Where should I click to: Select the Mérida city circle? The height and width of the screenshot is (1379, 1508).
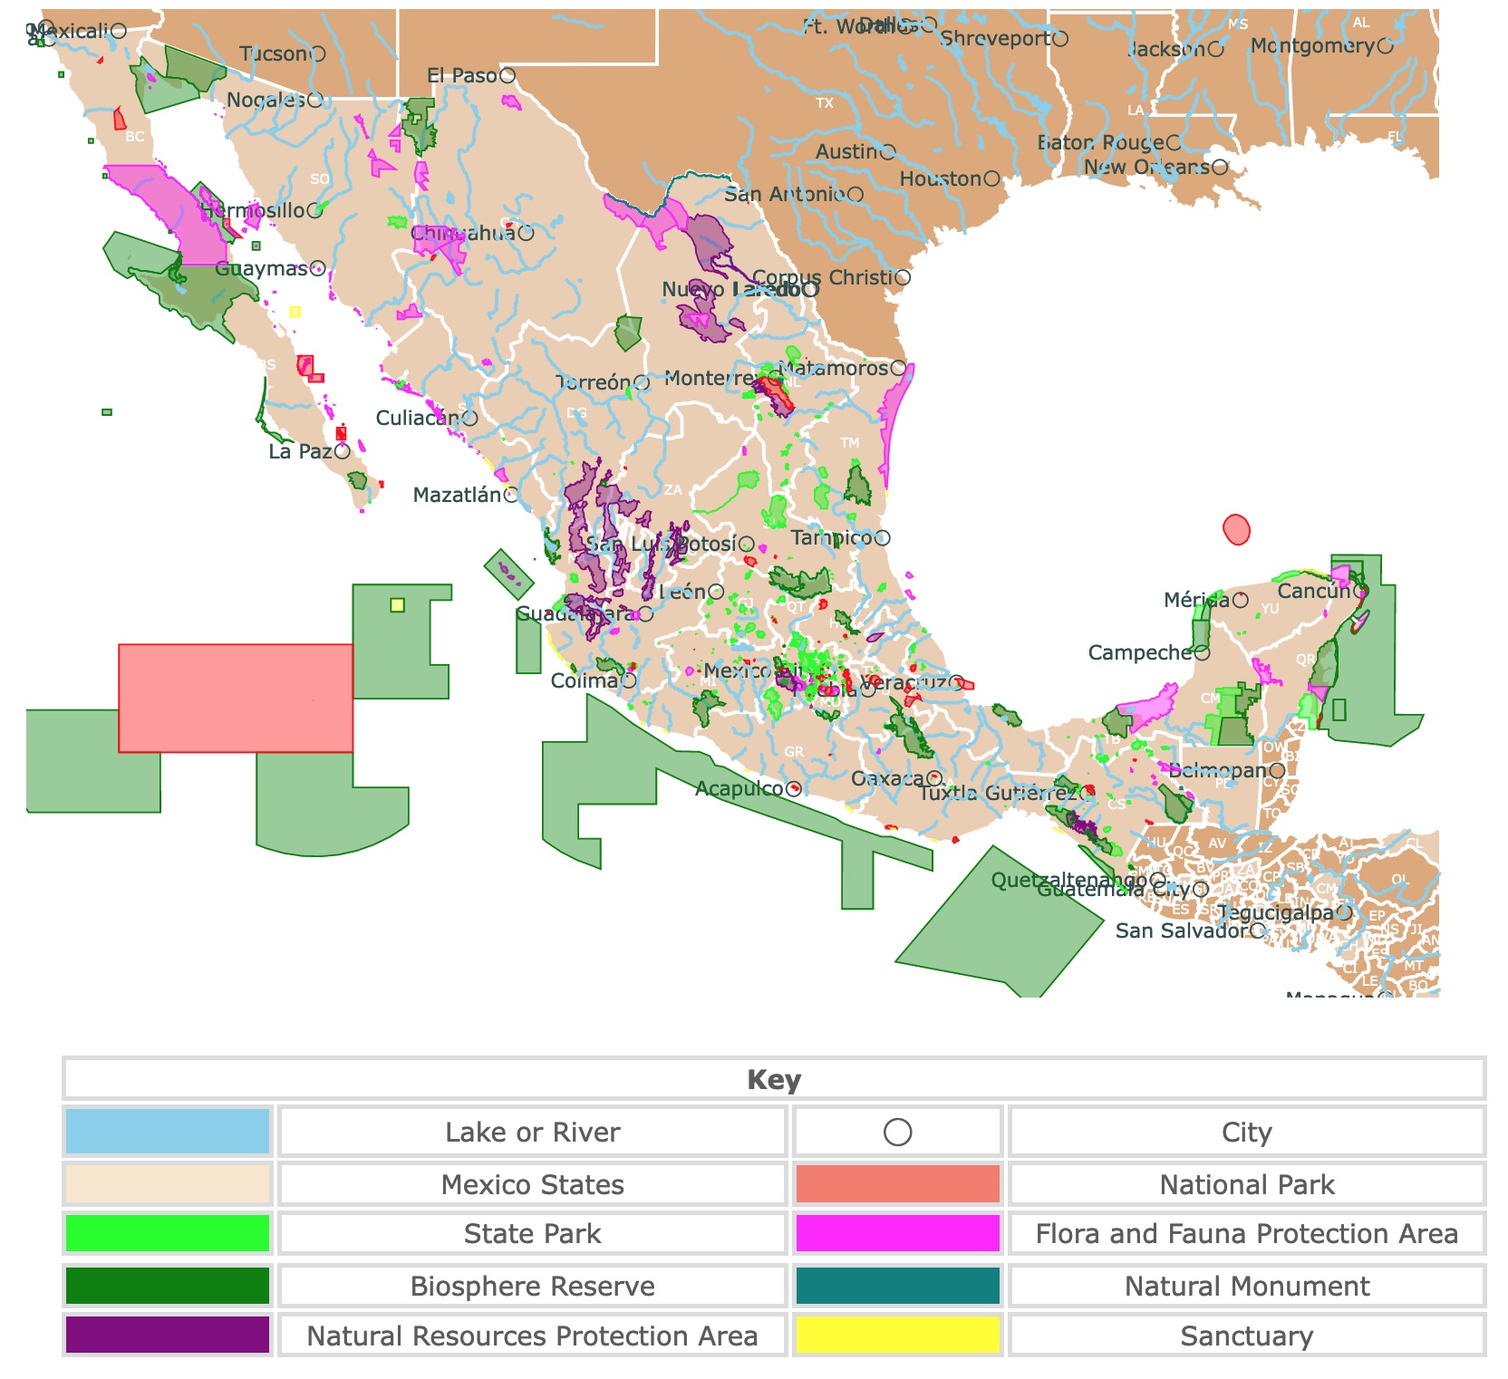click(1241, 600)
